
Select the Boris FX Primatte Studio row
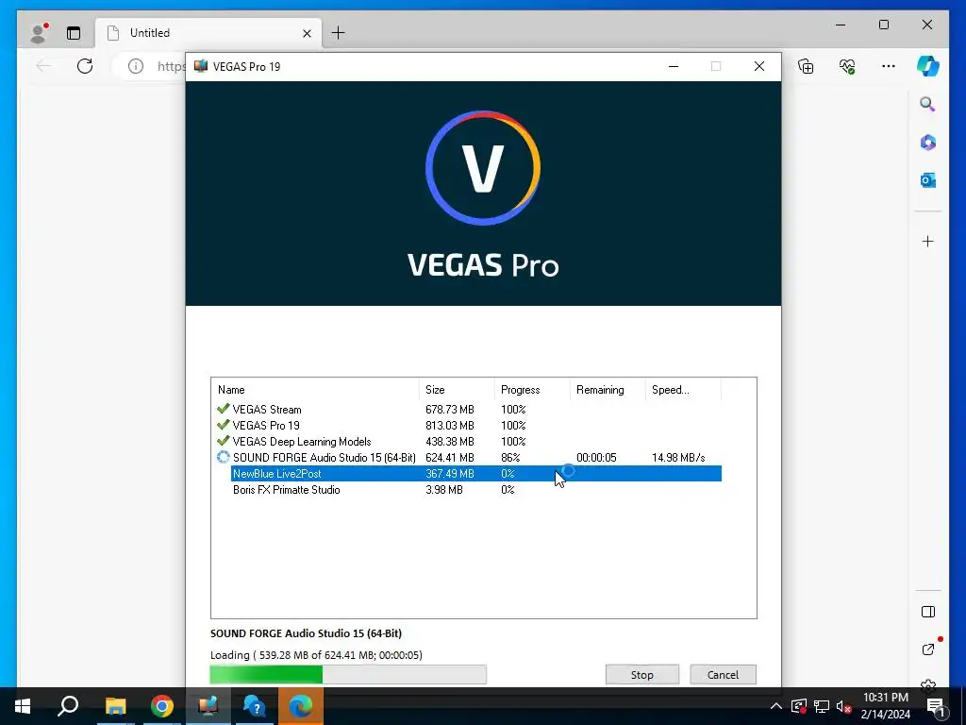click(x=469, y=490)
